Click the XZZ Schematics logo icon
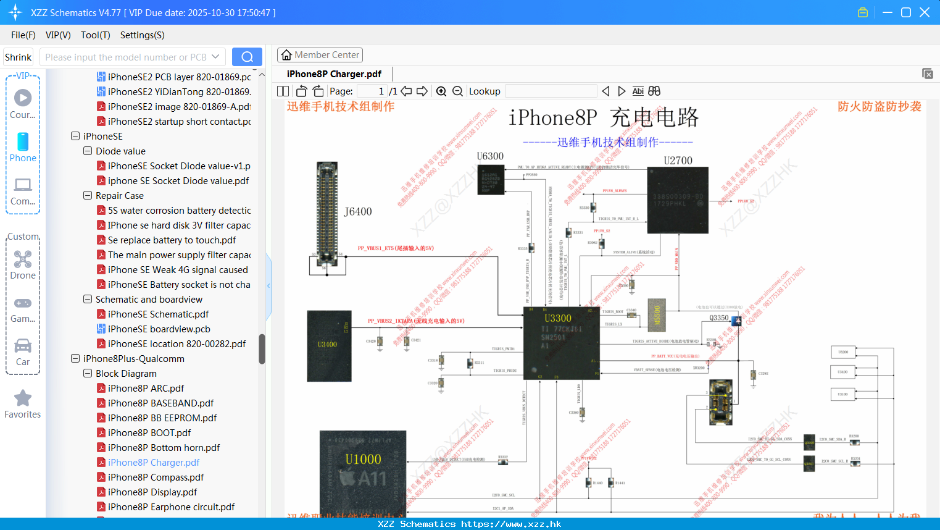This screenshot has width=940, height=530. point(15,12)
